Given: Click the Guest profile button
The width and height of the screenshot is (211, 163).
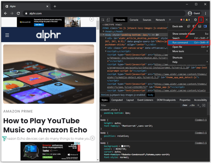Looking at the screenshot, I should [194, 13].
